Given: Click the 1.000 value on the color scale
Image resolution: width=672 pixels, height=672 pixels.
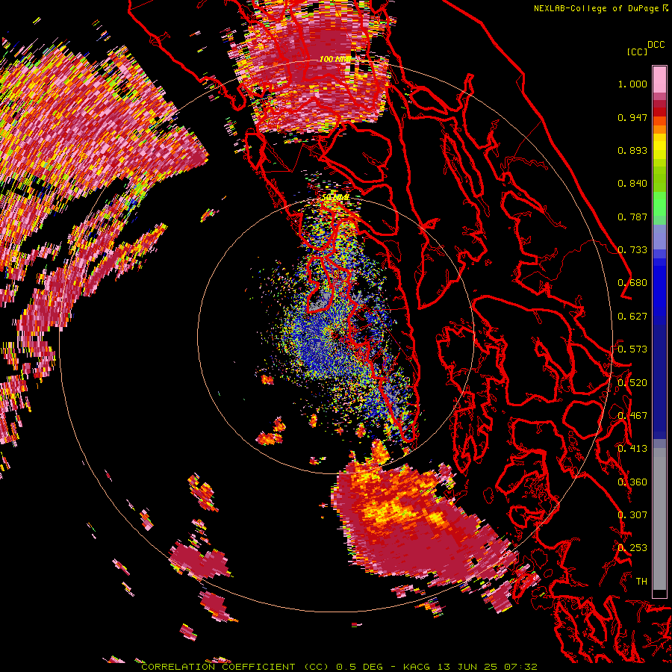Looking at the screenshot, I should (x=632, y=84).
